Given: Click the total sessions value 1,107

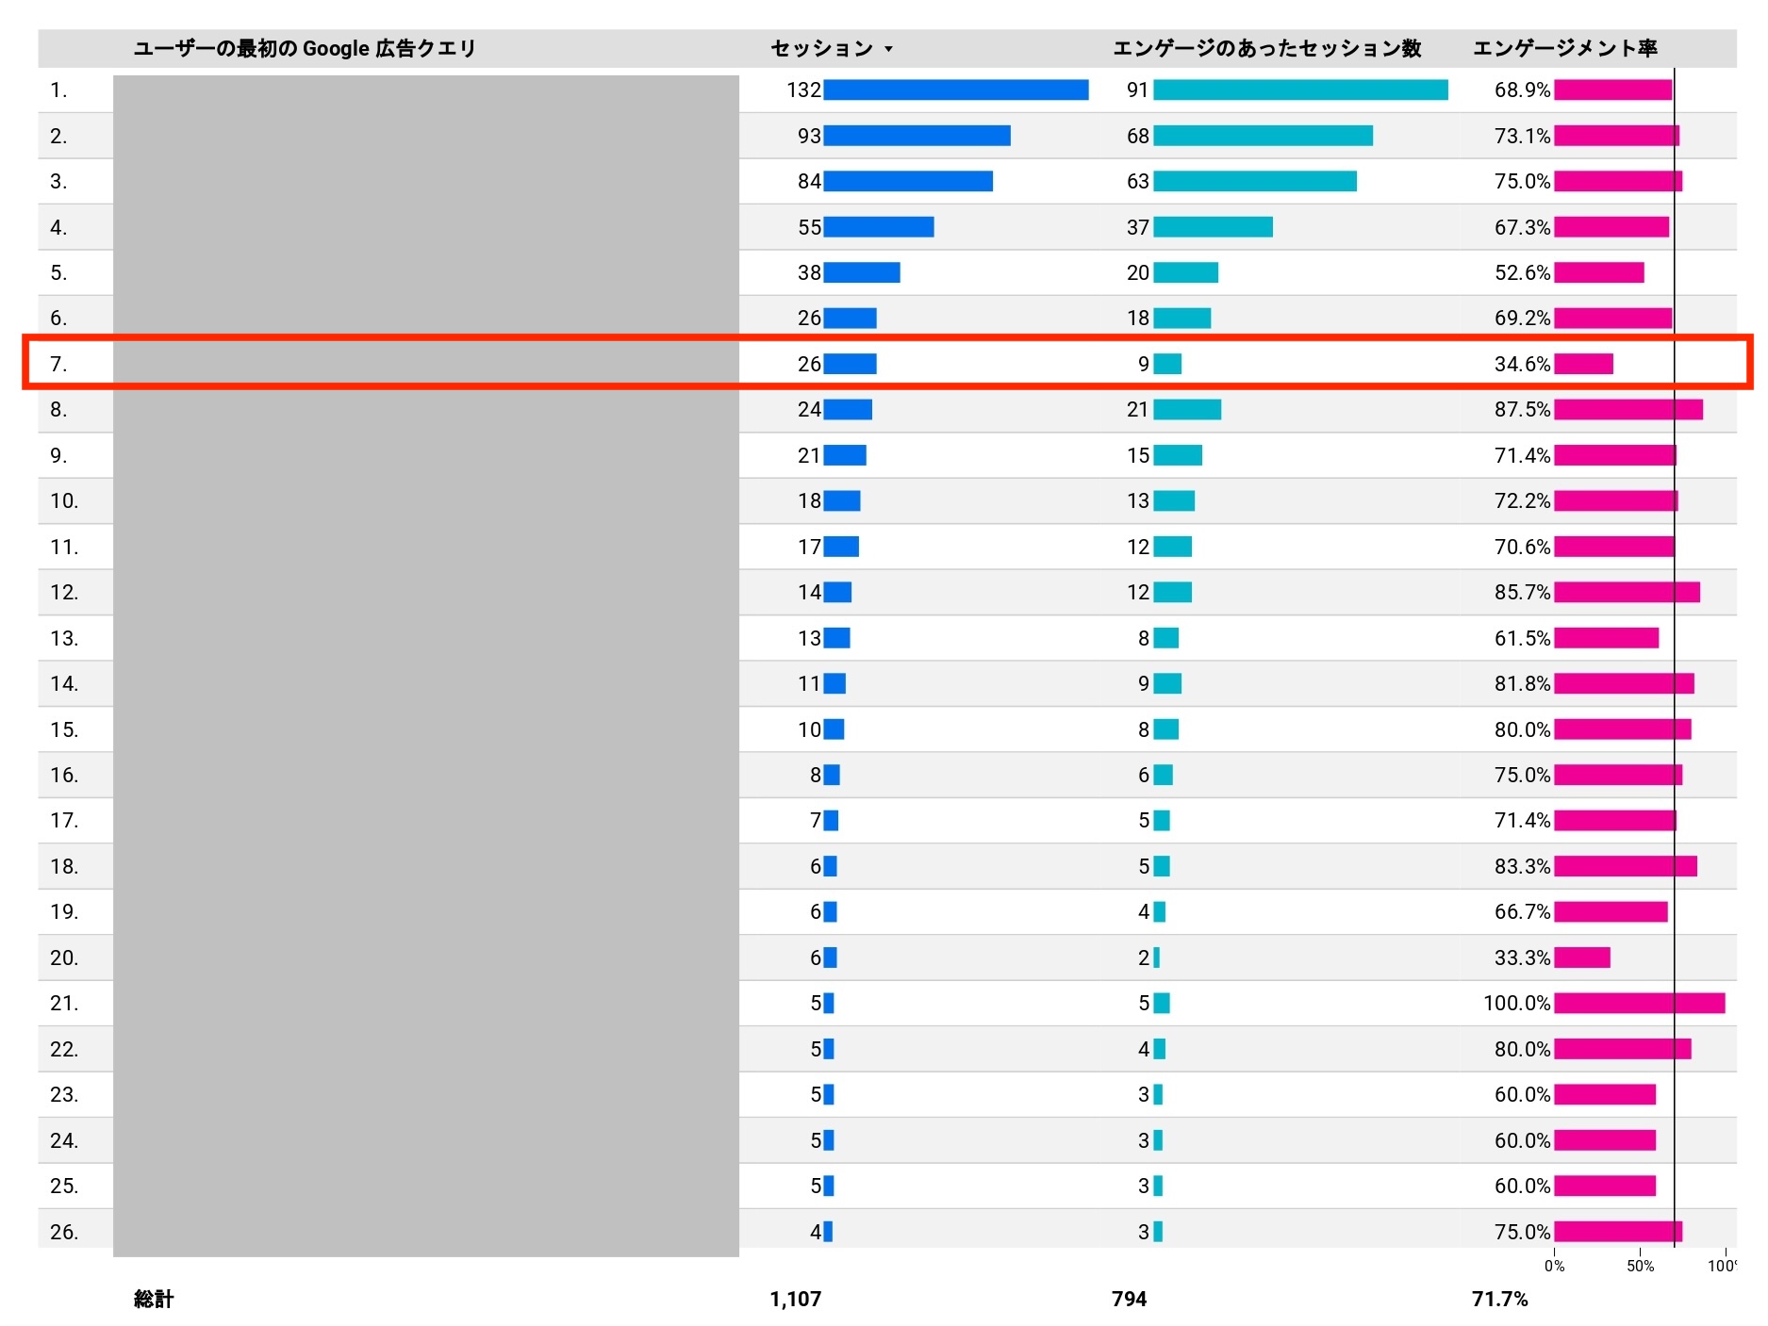Looking at the screenshot, I should click(x=795, y=1300).
